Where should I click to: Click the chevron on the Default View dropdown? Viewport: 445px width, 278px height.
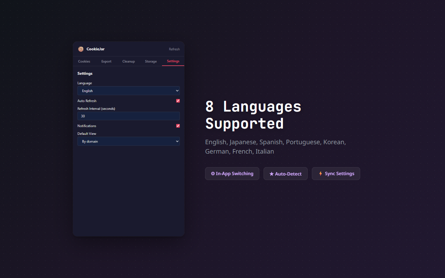point(177,141)
